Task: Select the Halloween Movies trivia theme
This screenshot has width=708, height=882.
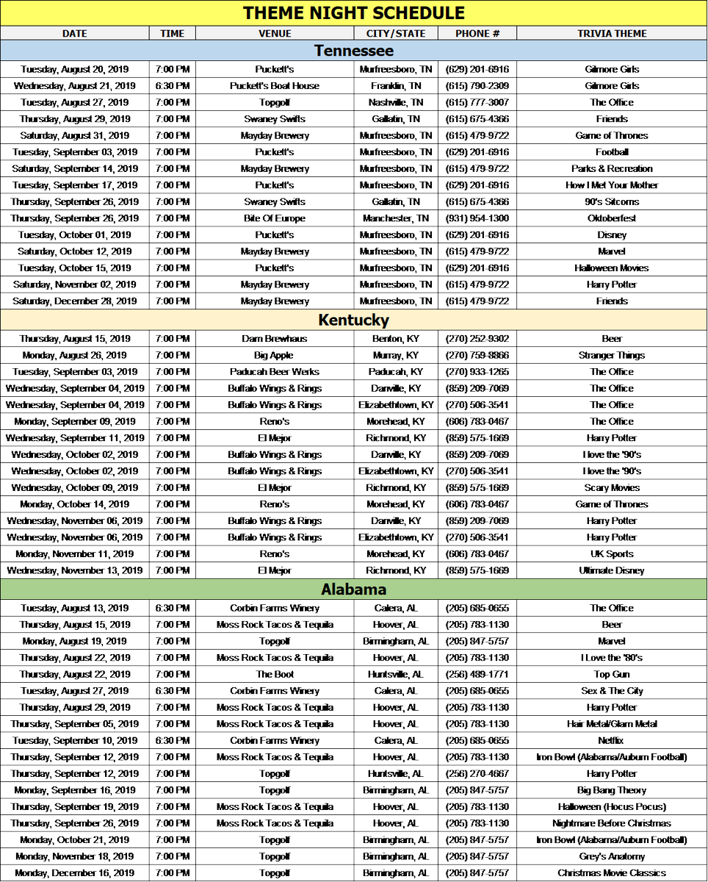Action: point(612,268)
